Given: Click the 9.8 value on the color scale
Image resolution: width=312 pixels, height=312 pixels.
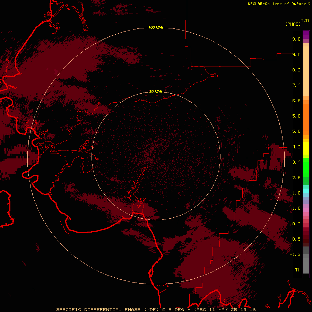Looking at the screenshot, I should (296, 39).
